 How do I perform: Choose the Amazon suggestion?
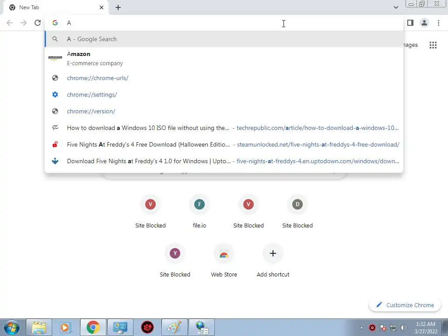[224, 58]
